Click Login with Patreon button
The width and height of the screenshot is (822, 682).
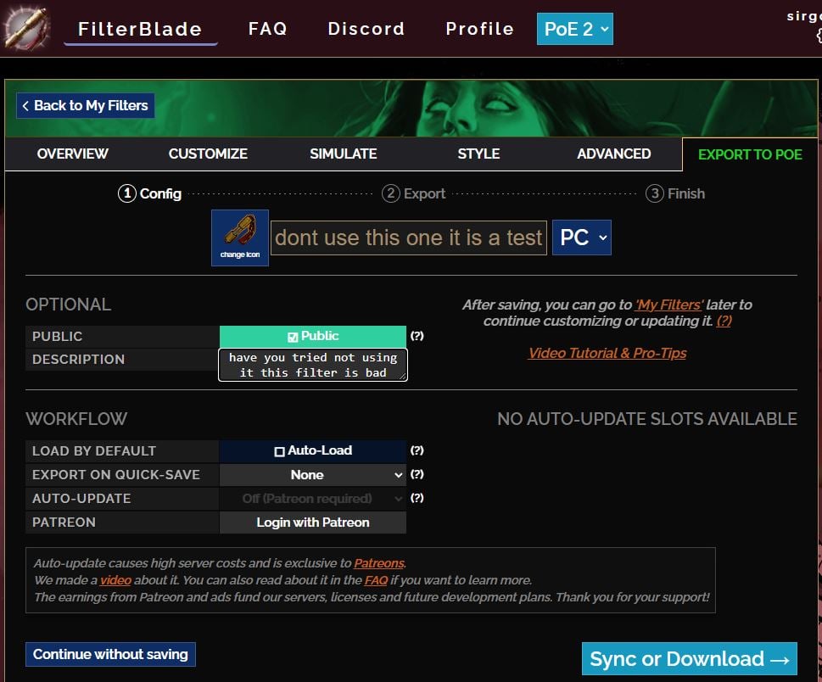coord(312,523)
